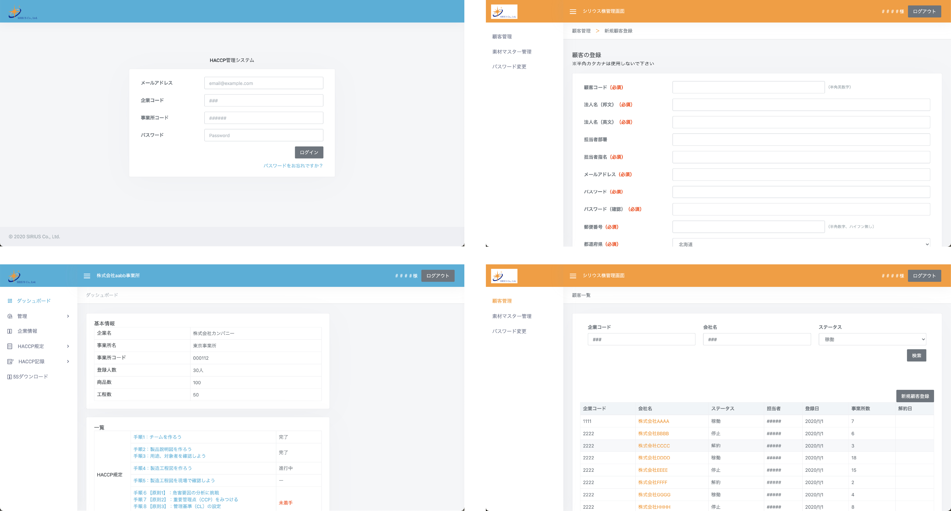Click the 新規顧客登録 button
The height and width of the screenshot is (511, 951).
click(x=915, y=396)
